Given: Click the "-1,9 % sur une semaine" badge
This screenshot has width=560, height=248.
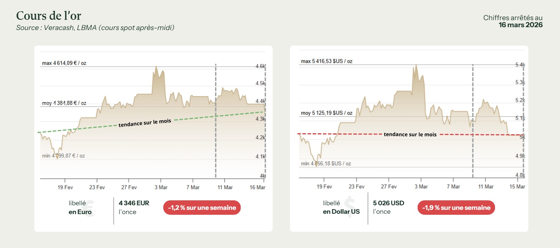Looking at the screenshot, I should click(x=456, y=208).
